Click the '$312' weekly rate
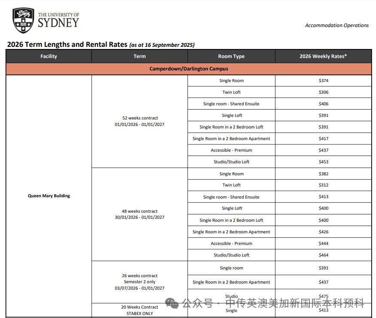 pyautogui.click(x=324, y=185)
